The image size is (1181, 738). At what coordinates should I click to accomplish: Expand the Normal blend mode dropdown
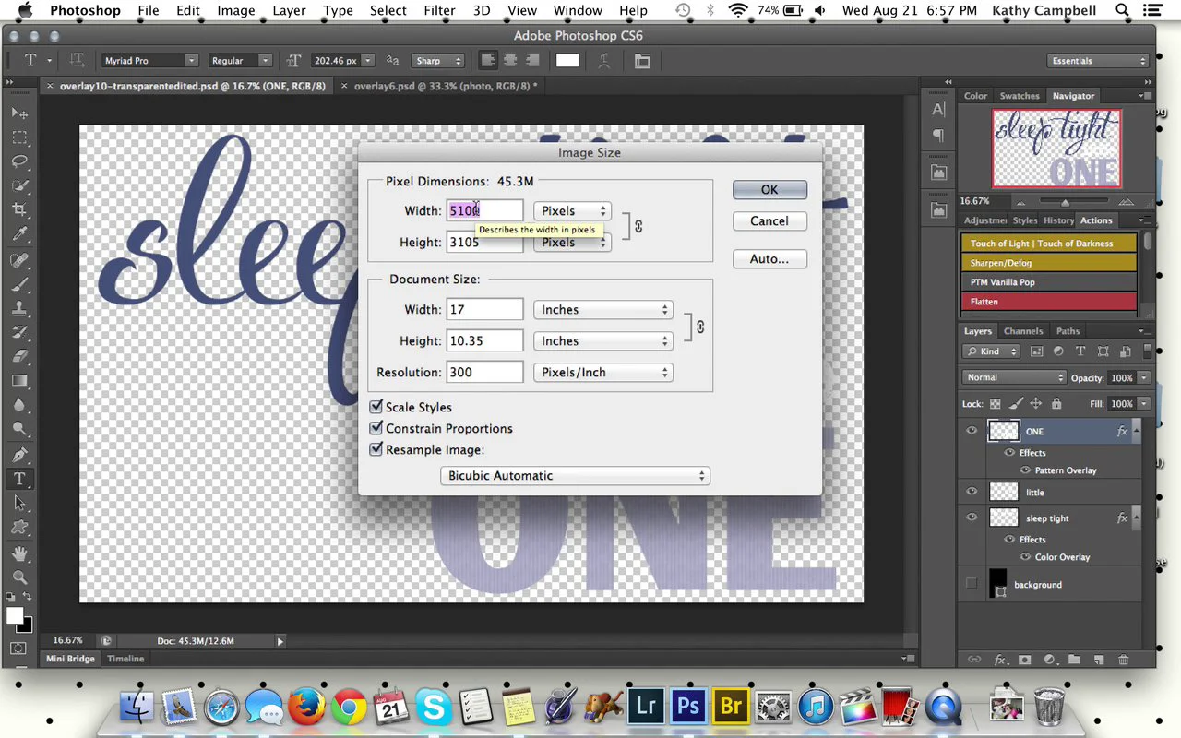tap(1013, 377)
